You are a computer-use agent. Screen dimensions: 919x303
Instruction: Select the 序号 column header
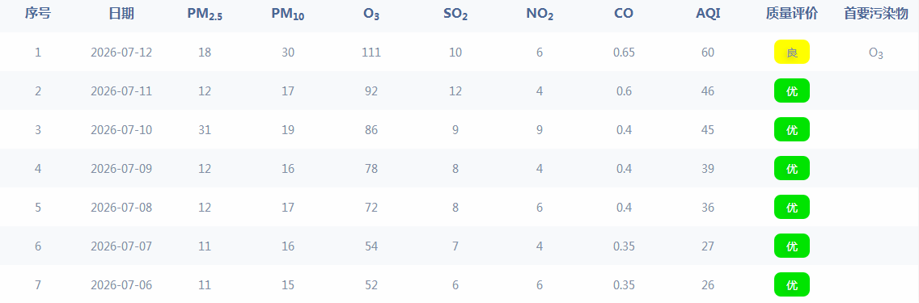37,14
